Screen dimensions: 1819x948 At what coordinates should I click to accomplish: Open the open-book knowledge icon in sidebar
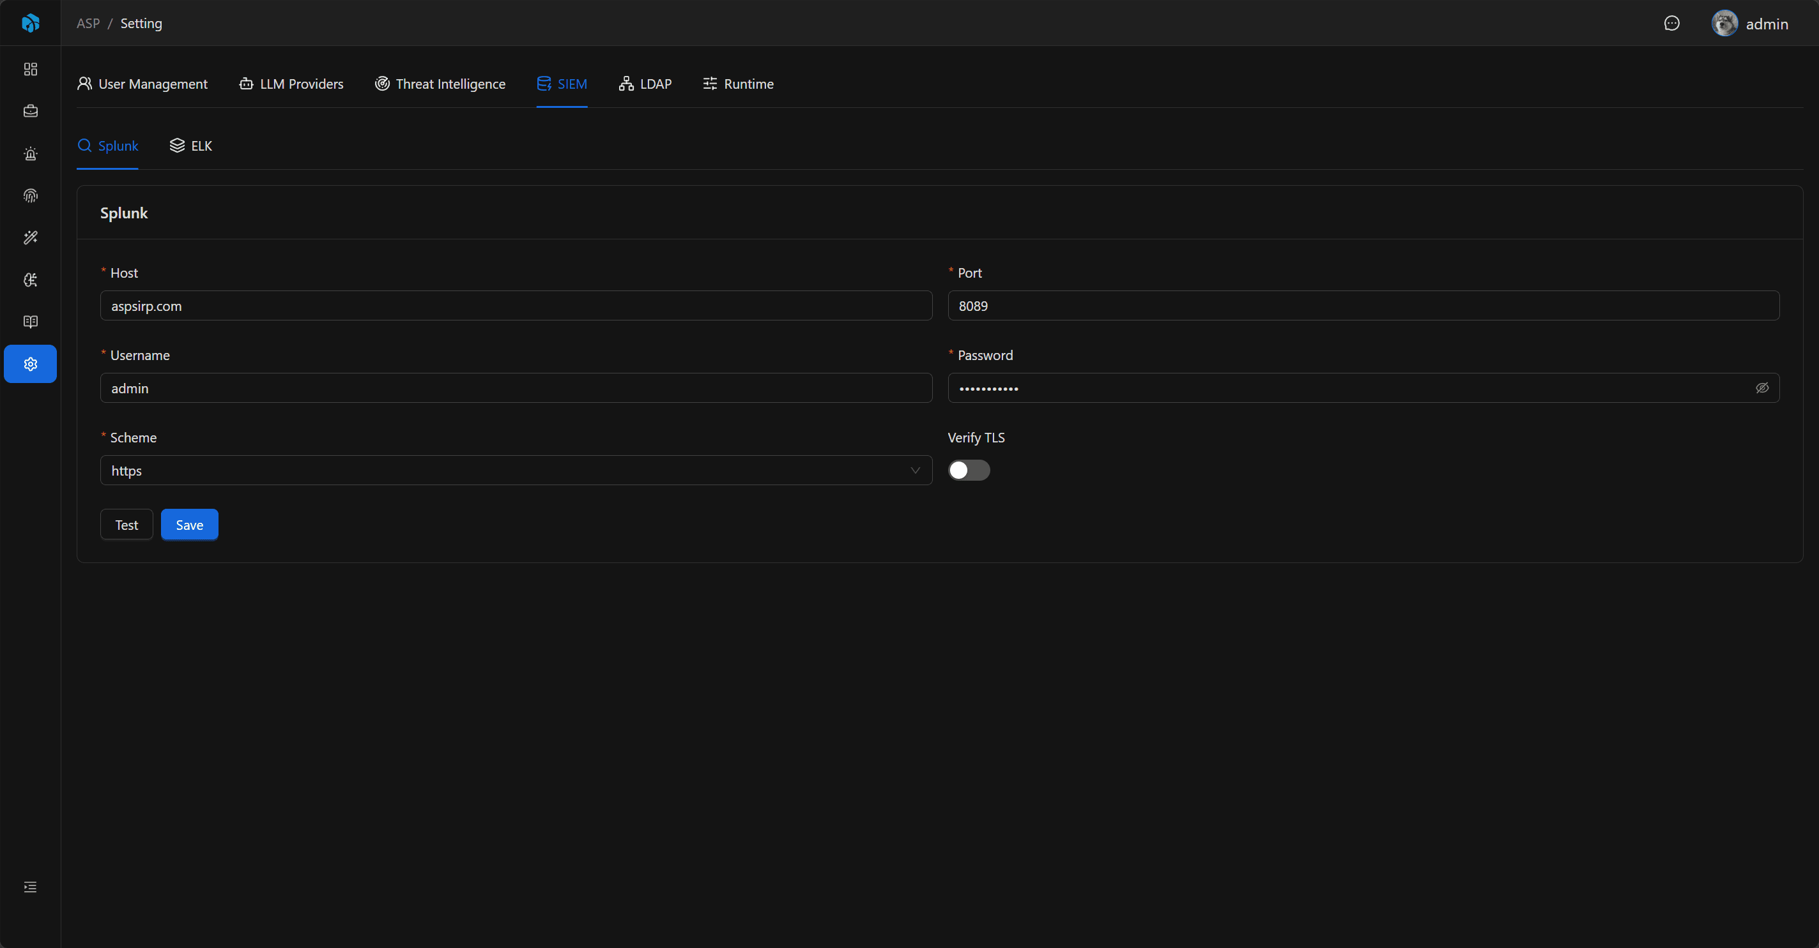(31, 322)
